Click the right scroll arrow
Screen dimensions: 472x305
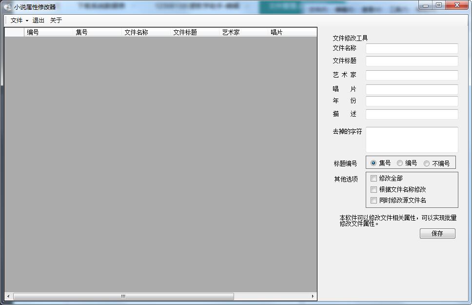pyautogui.click(x=313, y=297)
